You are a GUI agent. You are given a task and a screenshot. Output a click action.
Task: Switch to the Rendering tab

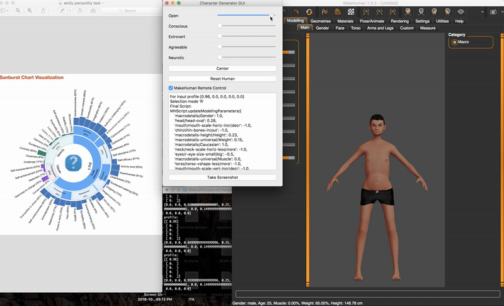(x=399, y=21)
